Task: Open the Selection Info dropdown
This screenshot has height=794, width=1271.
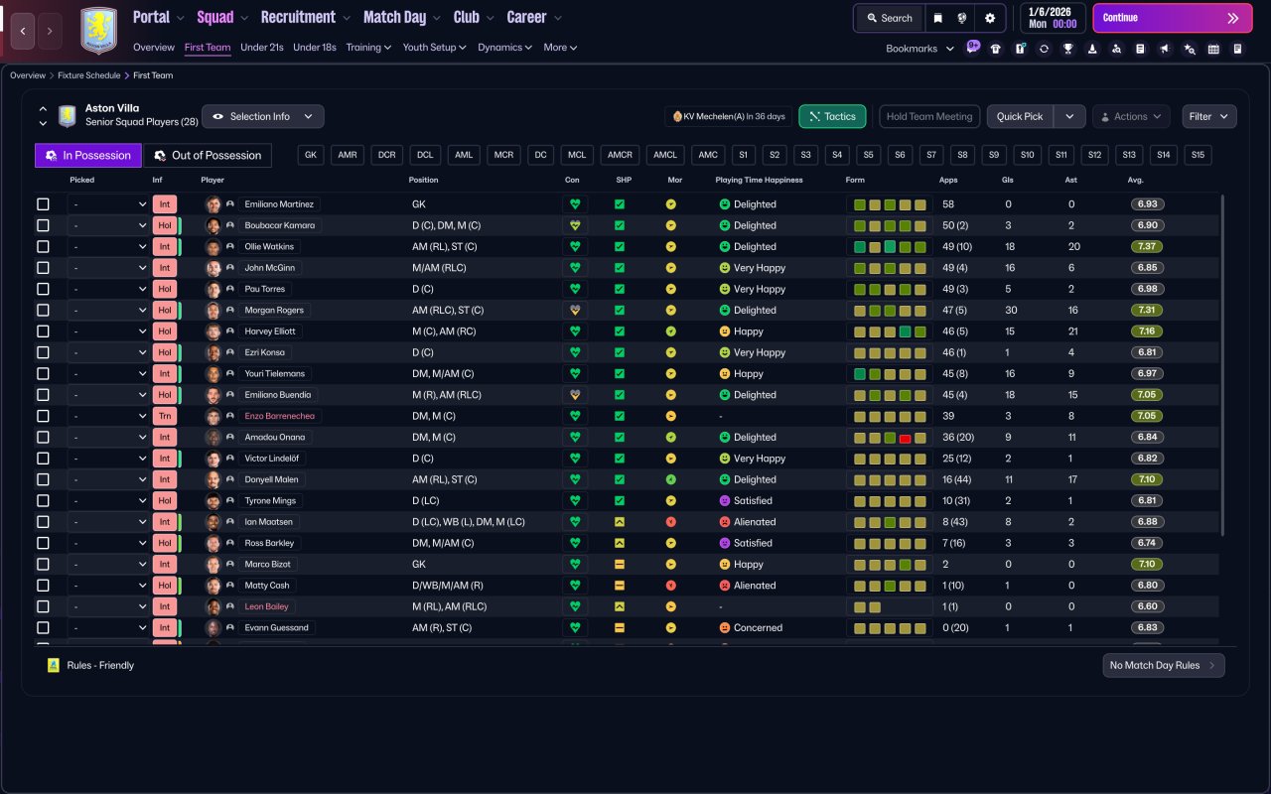Action: pos(263,116)
